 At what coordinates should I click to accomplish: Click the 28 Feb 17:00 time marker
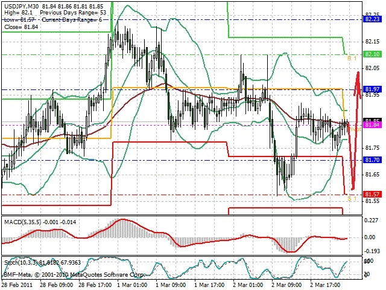coord(95,285)
